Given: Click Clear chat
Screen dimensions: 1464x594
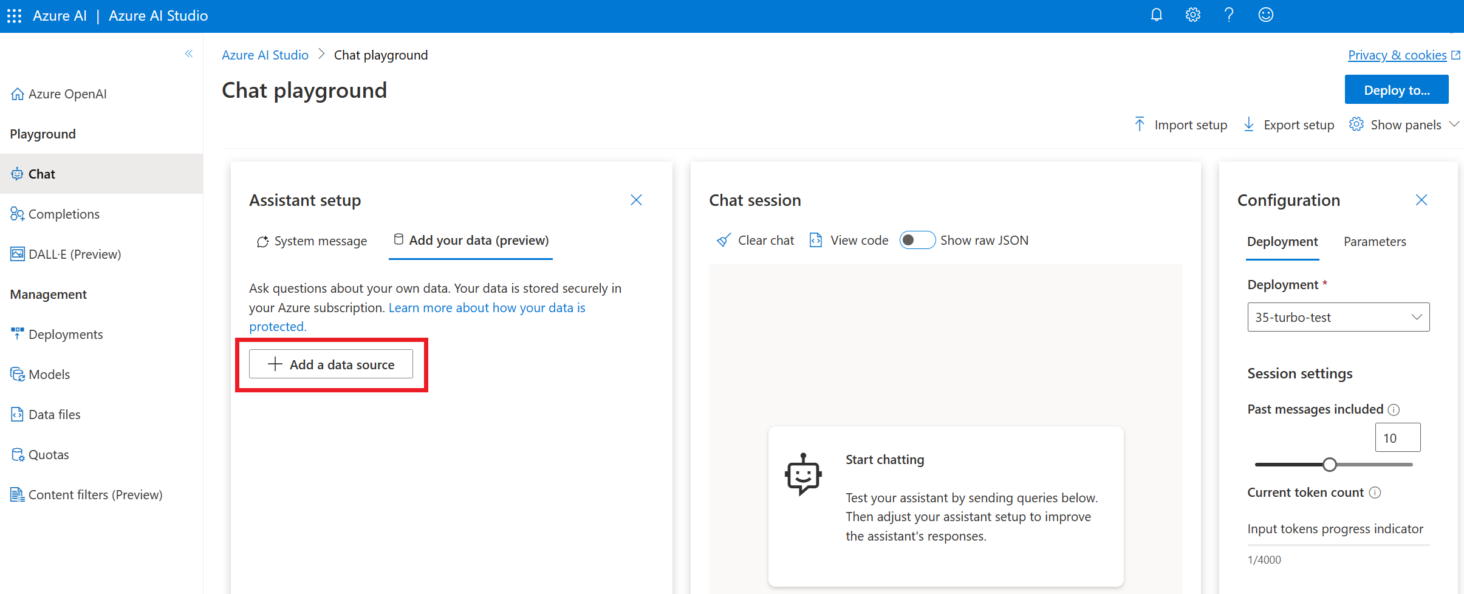Looking at the screenshot, I should tap(755, 241).
